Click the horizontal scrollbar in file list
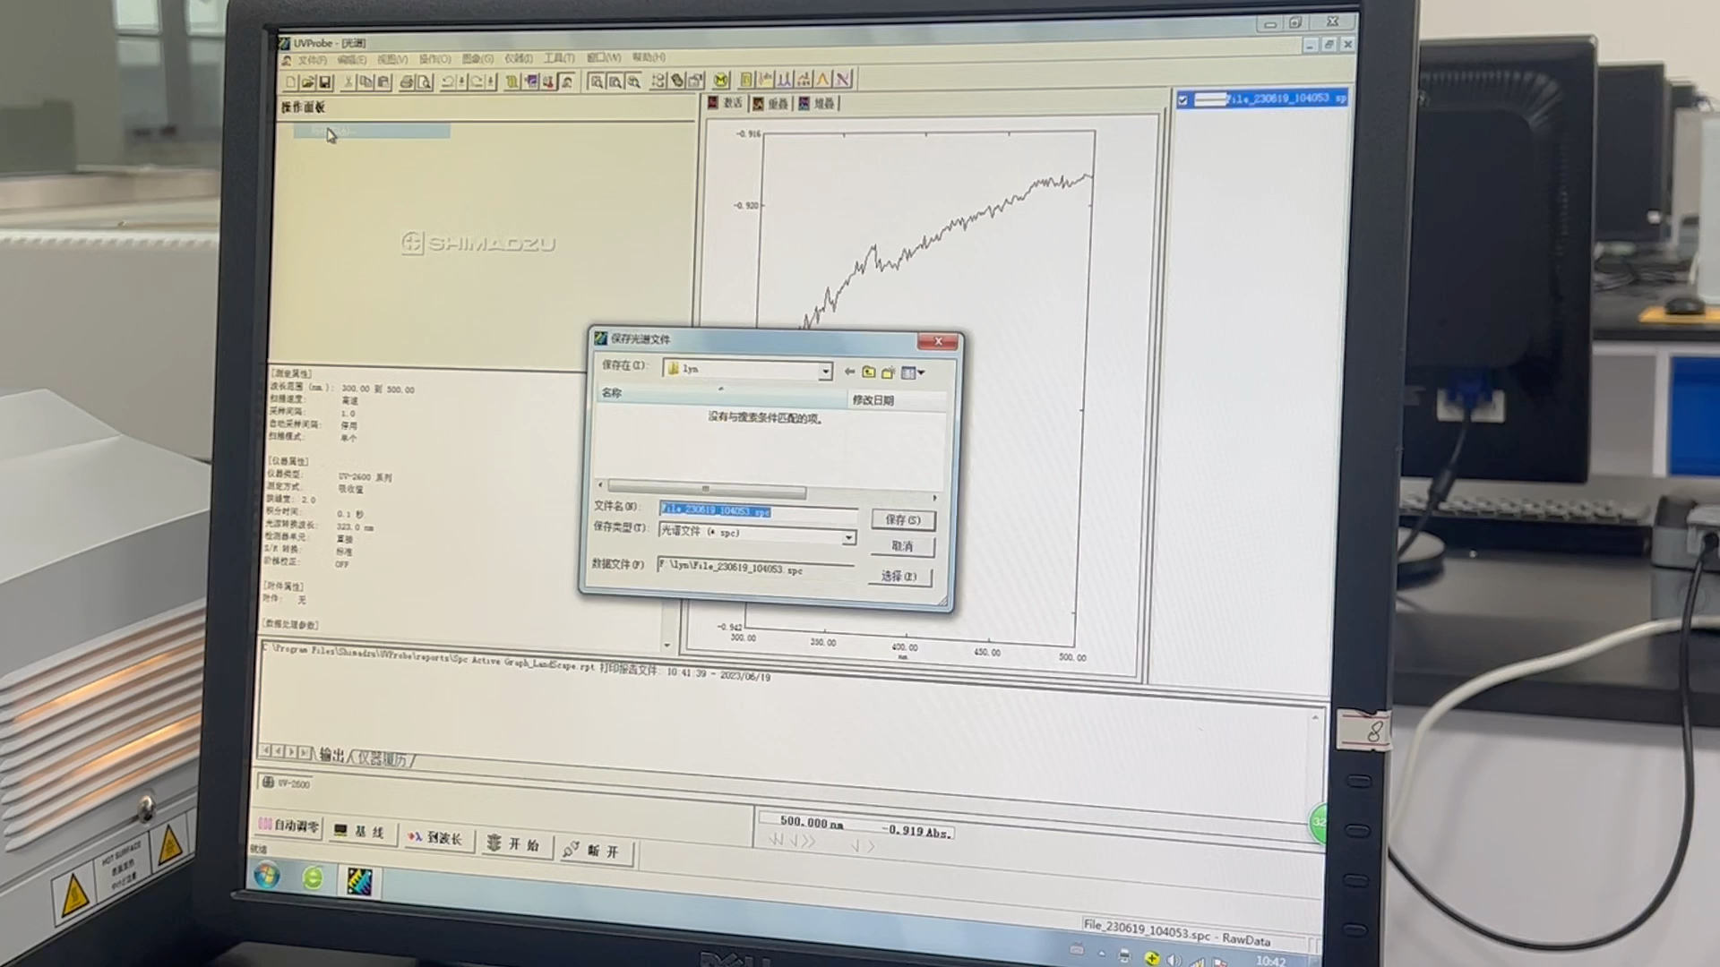Image resolution: width=1720 pixels, height=967 pixels. (x=706, y=490)
